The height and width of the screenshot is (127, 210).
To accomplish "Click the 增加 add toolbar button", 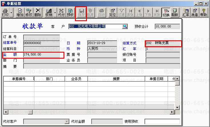I will [x=20, y=13].
